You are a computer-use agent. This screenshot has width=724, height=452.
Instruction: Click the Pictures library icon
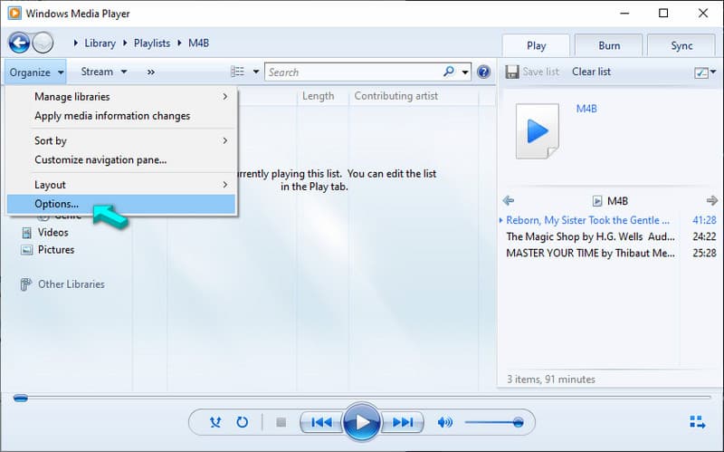tap(27, 250)
